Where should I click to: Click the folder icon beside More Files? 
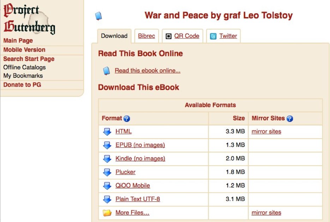coord(107,213)
